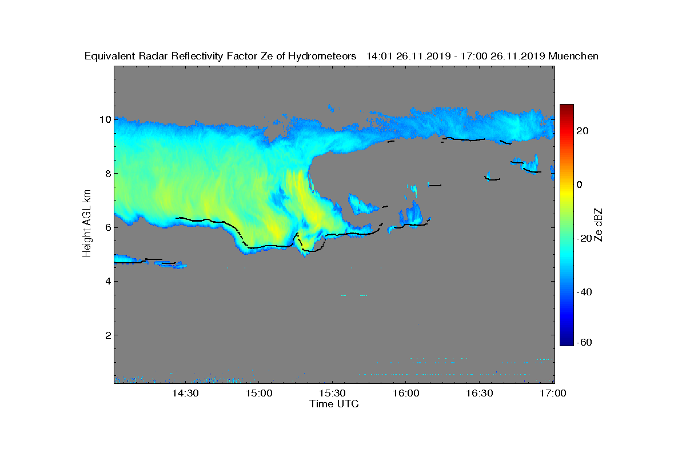Click the 'Time UTC' x-axis label
Image resolution: width=686 pixels, height=457 pixels.
(x=334, y=404)
